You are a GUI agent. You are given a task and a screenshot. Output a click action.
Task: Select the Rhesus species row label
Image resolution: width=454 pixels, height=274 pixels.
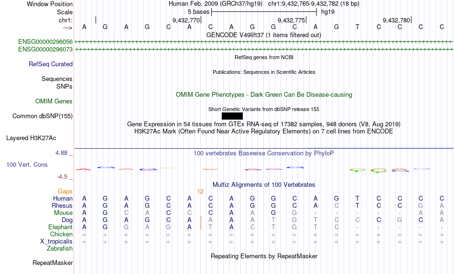click(62, 205)
